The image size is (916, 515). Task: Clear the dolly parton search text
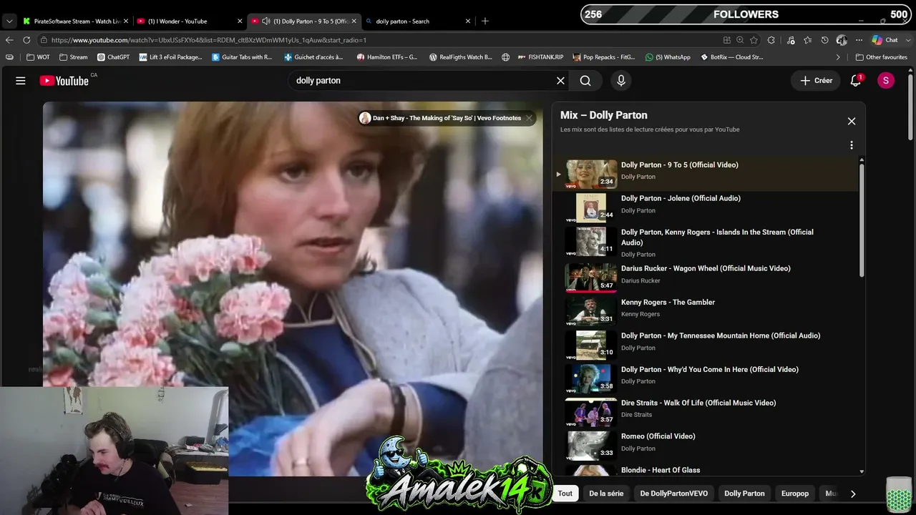(x=560, y=81)
